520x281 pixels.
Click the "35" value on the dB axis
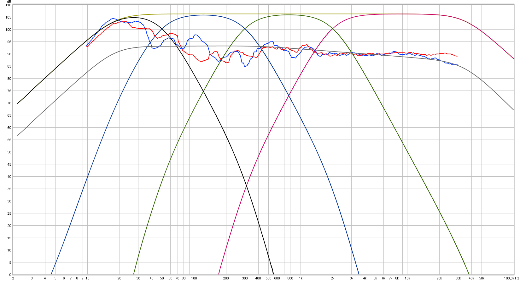9,189
